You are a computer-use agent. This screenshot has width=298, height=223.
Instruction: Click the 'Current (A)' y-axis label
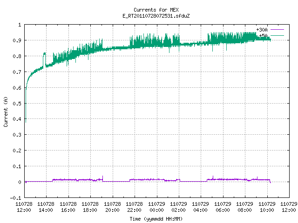(x=6, y=111)
